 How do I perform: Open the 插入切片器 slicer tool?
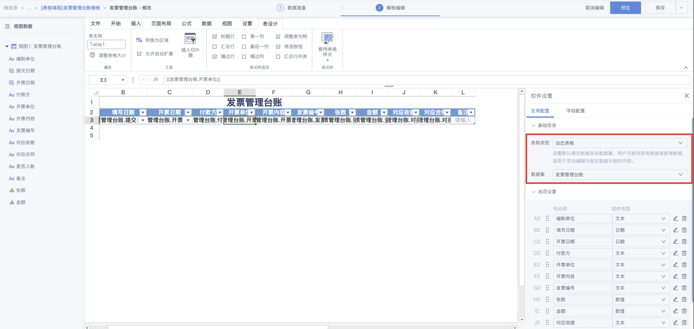point(190,45)
